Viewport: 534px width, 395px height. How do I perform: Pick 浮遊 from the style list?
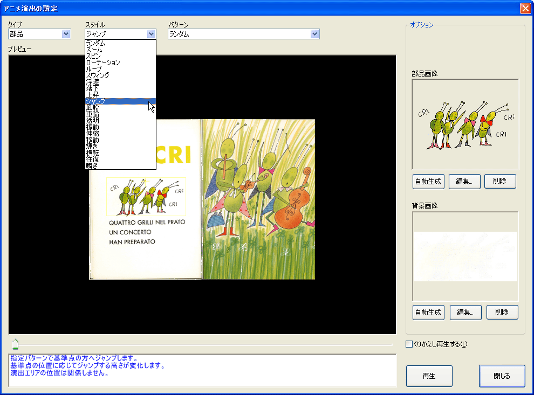pyautogui.click(x=120, y=82)
